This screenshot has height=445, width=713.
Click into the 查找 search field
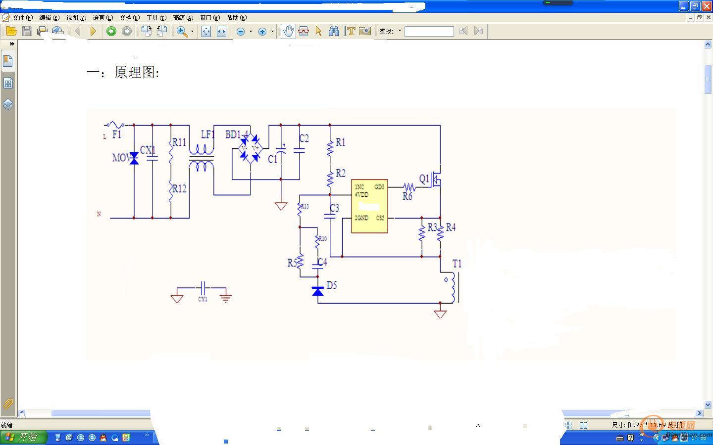(x=429, y=31)
